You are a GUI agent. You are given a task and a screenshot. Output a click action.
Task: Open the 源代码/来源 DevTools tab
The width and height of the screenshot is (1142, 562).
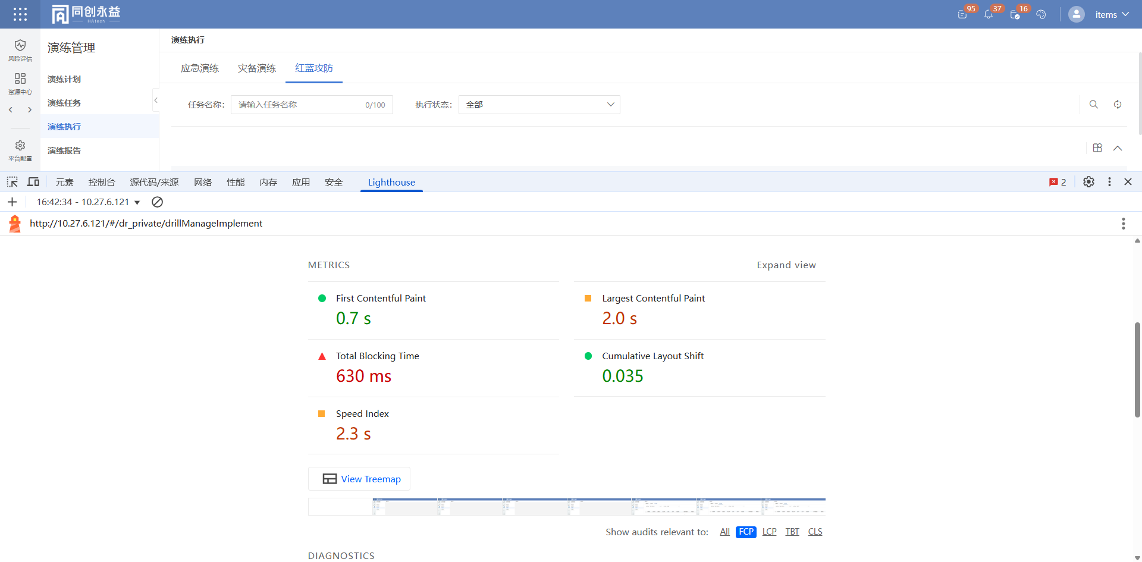(154, 183)
